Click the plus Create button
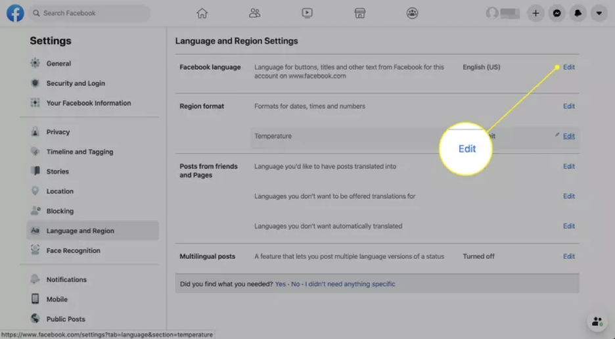 tap(535, 13)
